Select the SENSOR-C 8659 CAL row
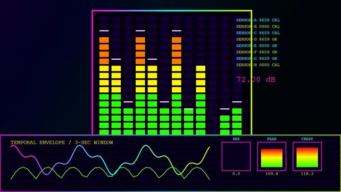 point(258,33)
